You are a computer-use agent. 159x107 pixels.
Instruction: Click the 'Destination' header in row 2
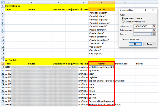point(59,9)
